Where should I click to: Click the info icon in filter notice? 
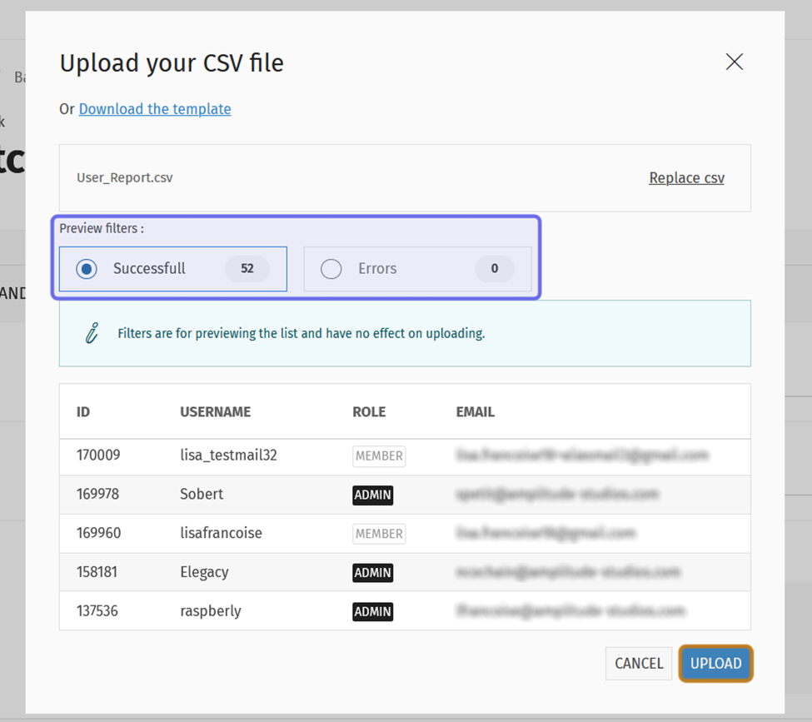92,333
